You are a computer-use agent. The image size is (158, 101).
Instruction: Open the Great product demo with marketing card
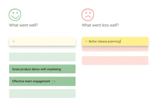(42, 69)
